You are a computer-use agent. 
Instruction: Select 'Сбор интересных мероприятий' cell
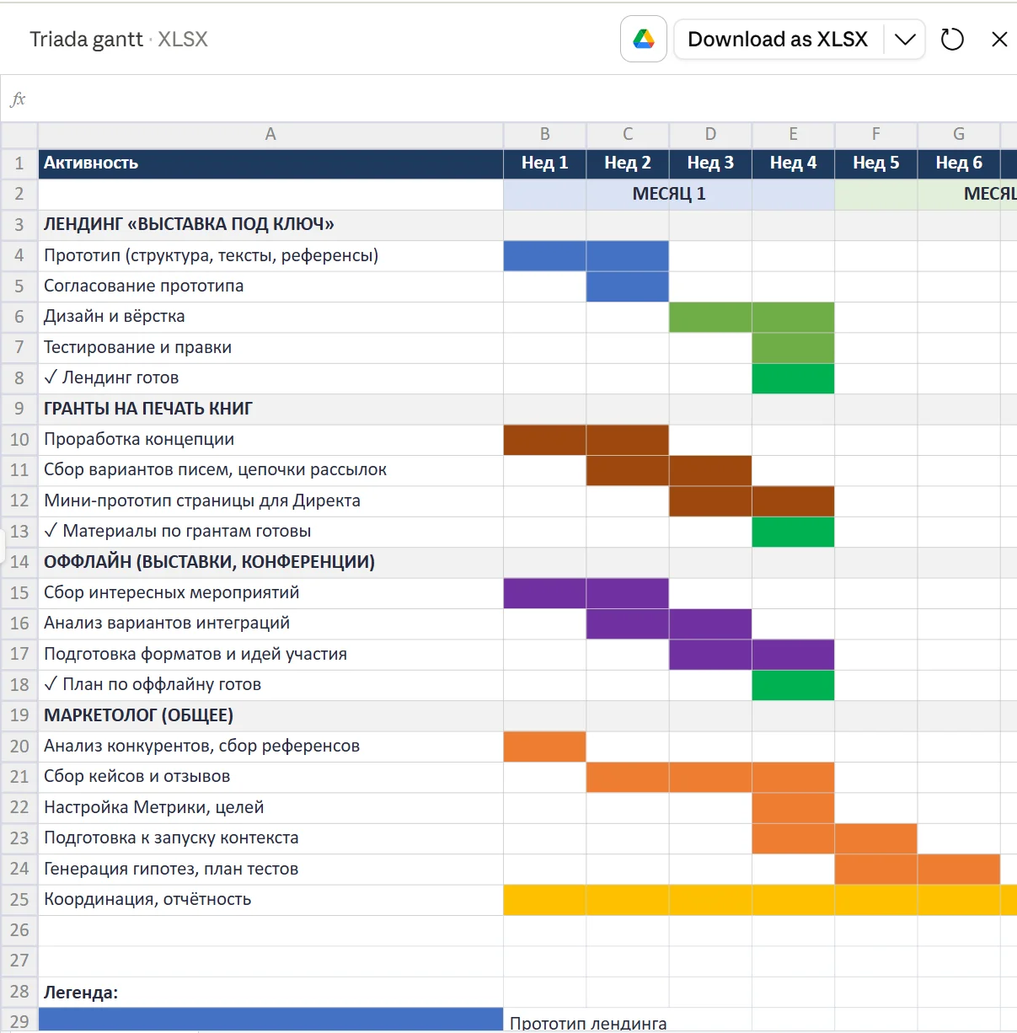tap(270, 593)
